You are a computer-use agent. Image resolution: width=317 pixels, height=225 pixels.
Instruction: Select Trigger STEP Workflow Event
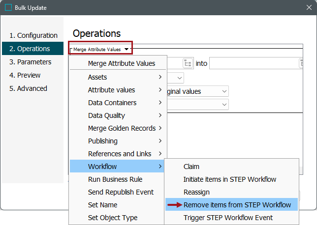click(228, 218)
